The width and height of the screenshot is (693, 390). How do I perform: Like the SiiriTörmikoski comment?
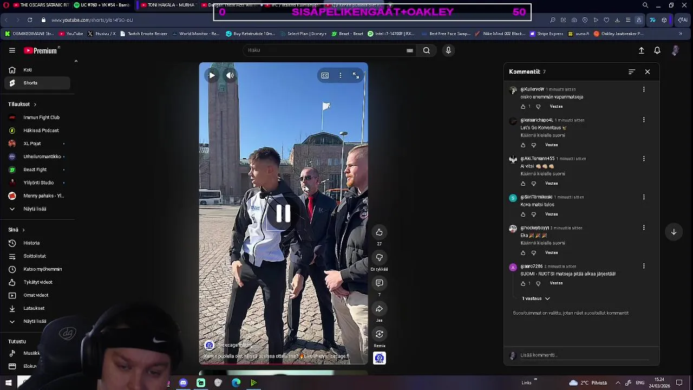(x=523, y=214)
